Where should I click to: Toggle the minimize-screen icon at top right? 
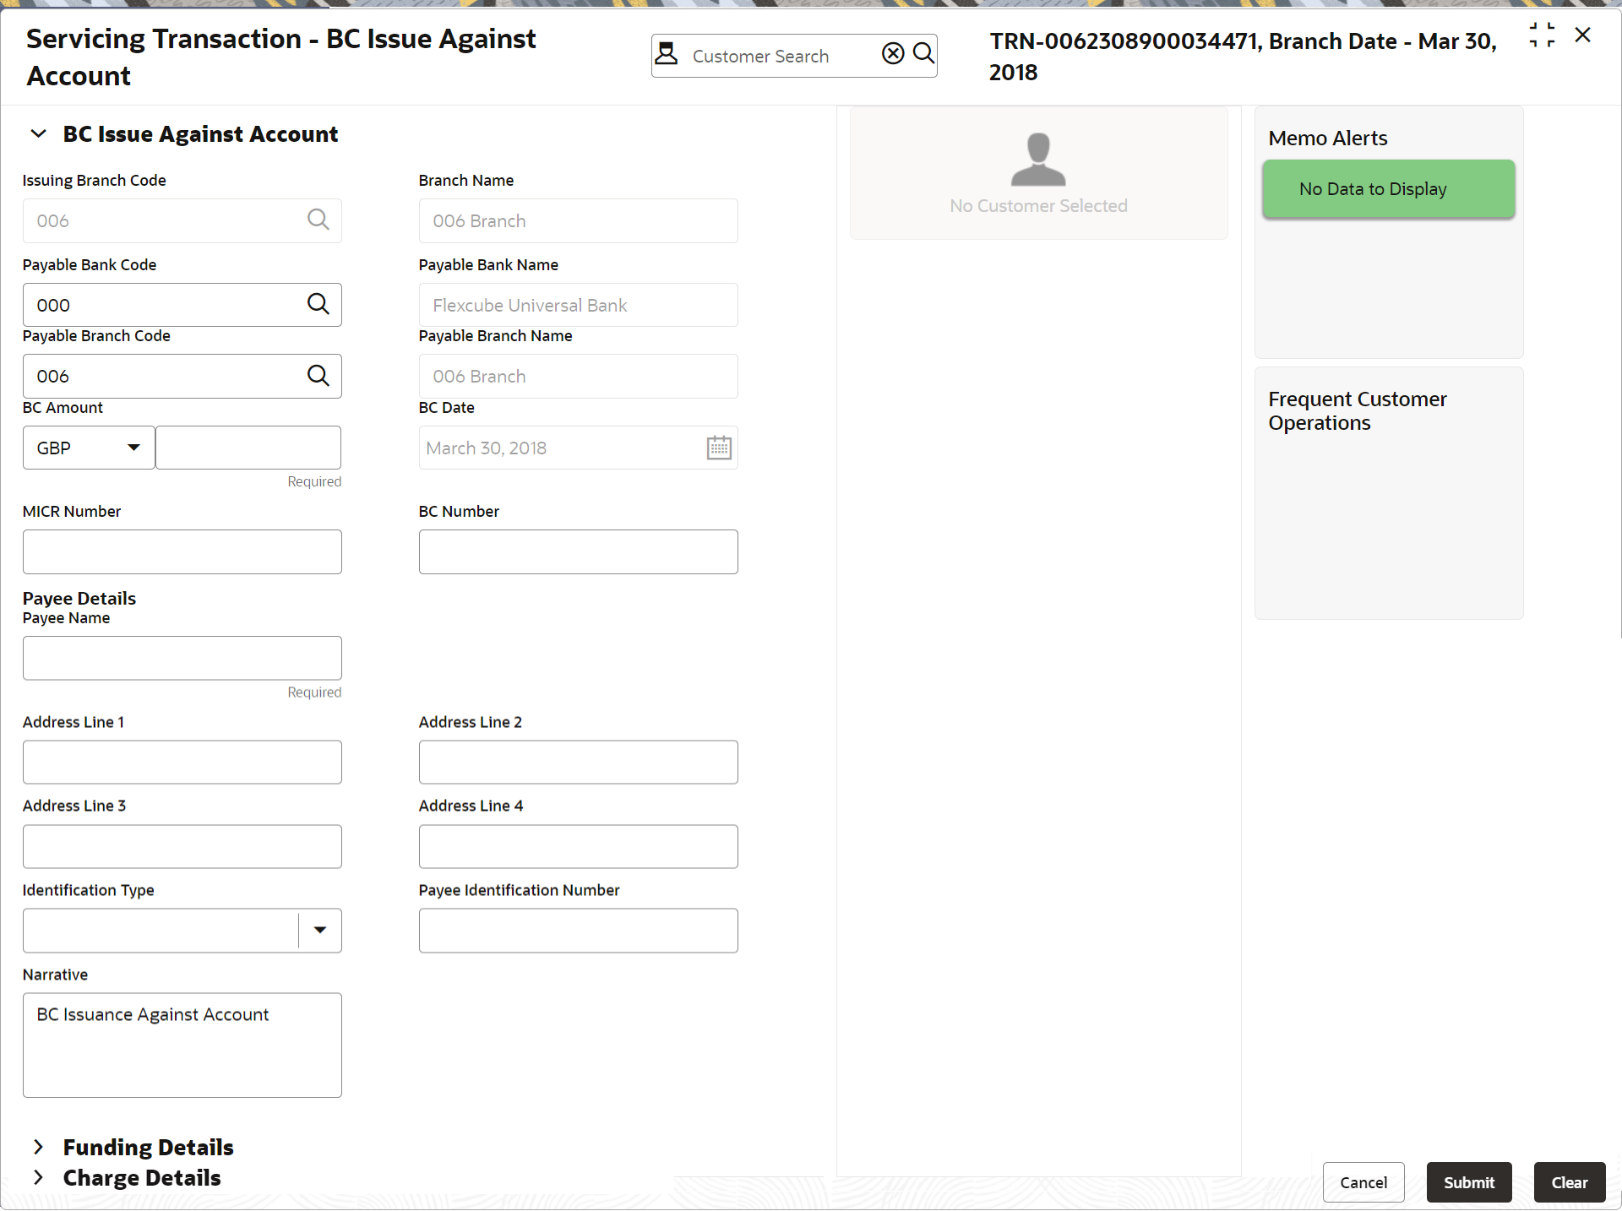[1542, 35]
